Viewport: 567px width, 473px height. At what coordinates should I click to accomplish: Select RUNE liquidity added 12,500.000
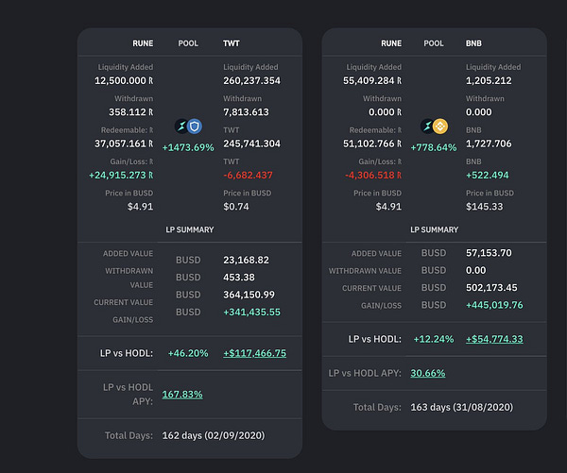tap(124, 80)
